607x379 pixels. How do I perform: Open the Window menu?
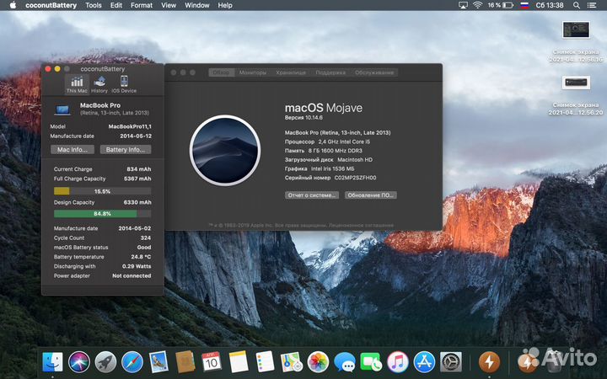197,5
